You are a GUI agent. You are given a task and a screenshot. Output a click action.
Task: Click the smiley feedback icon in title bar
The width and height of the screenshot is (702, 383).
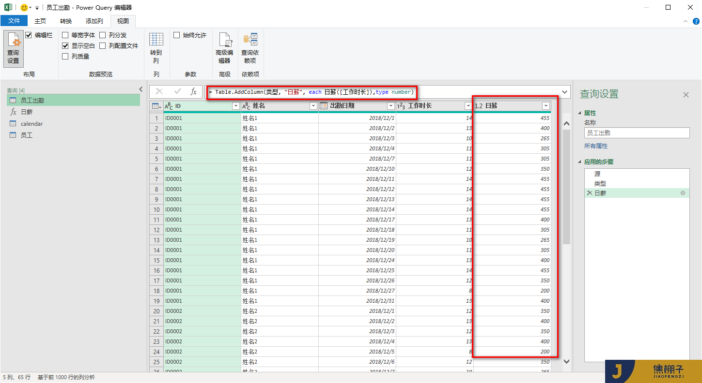[x=24, y=8]
